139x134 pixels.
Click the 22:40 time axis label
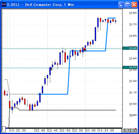(40, 130)
